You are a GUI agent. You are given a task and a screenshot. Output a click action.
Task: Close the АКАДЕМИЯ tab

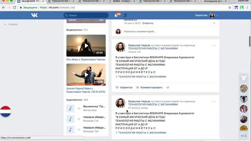(43, 1)
